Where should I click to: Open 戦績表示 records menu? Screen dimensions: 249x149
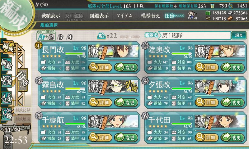[51, 16]
